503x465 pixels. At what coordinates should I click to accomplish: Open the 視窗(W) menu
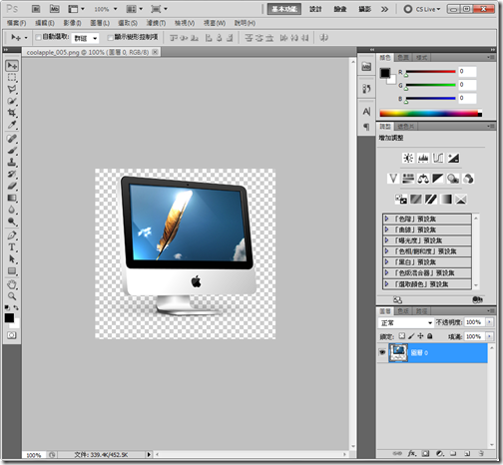pos(215,23)
